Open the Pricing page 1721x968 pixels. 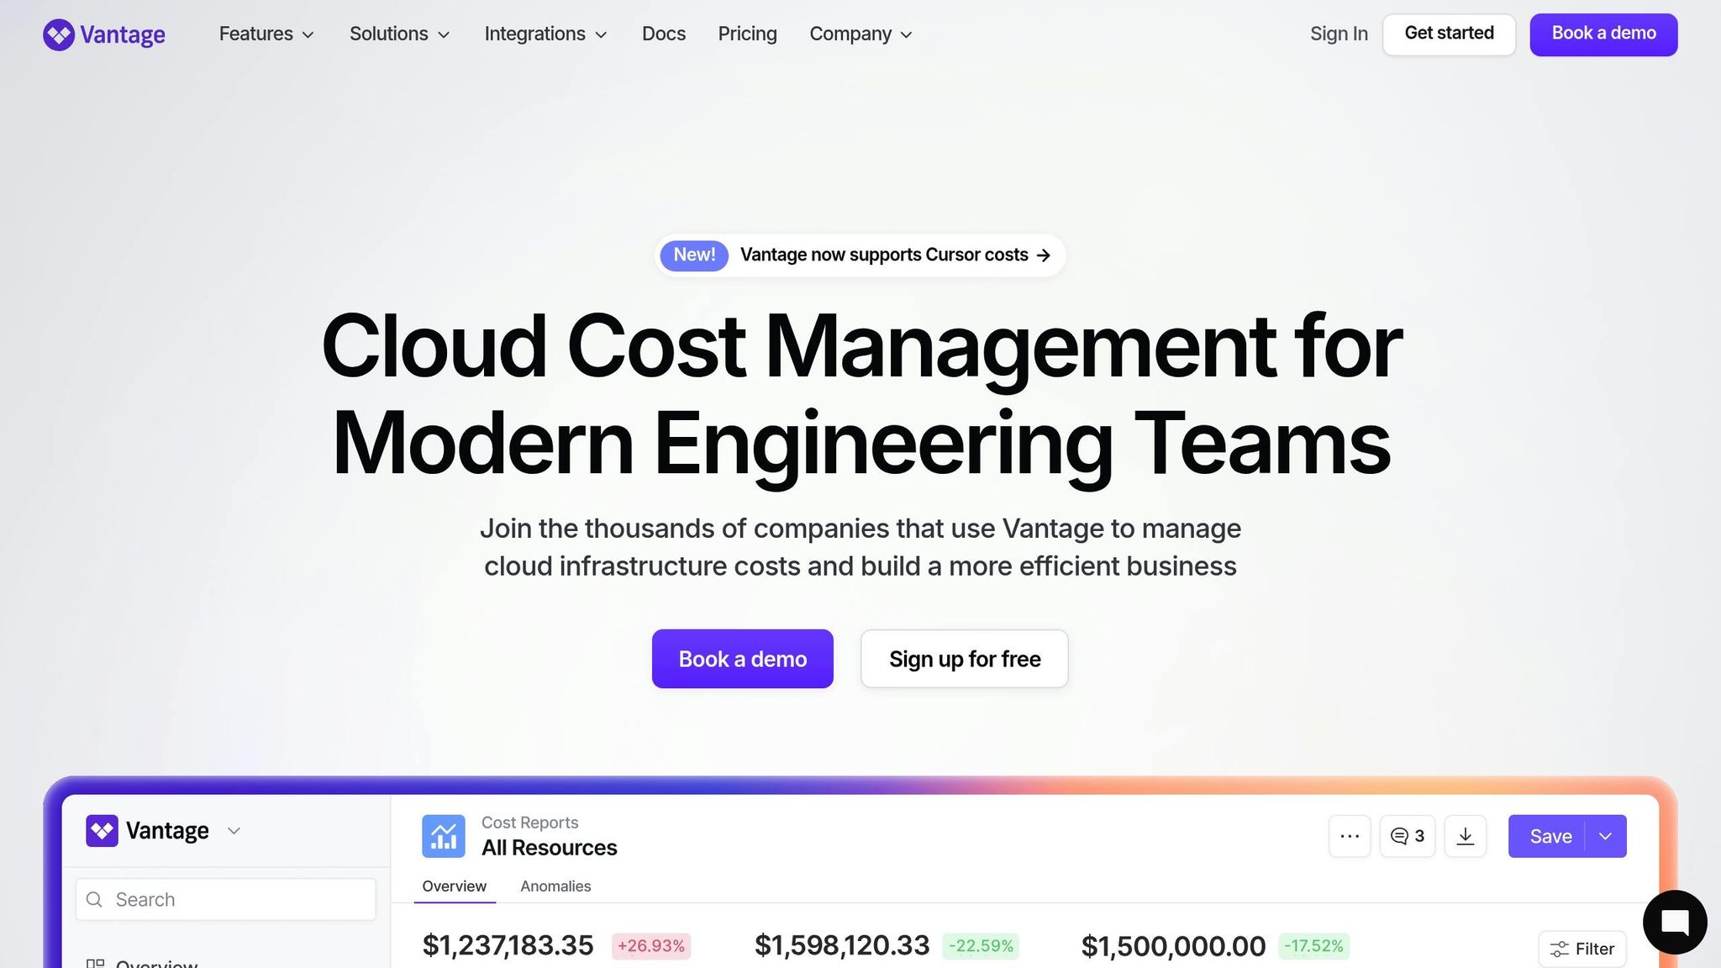747,34
